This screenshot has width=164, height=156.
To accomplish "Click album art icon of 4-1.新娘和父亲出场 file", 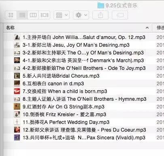I will [17, 61].
